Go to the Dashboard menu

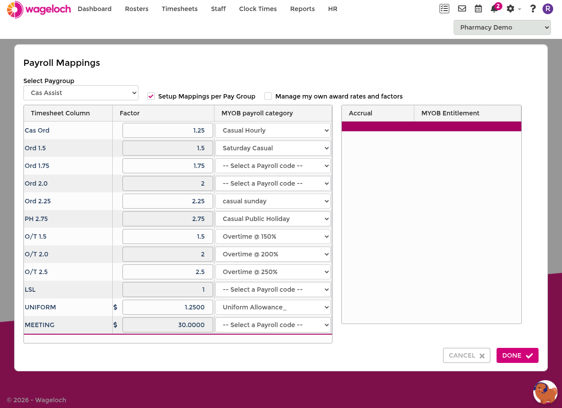click(95, 9)
